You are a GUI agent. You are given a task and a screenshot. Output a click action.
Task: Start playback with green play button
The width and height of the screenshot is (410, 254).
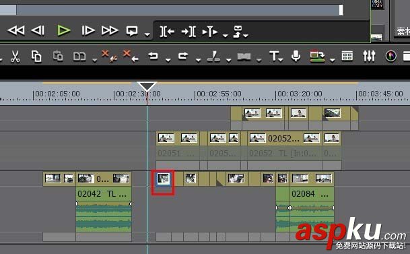click(x=64, y=30)
